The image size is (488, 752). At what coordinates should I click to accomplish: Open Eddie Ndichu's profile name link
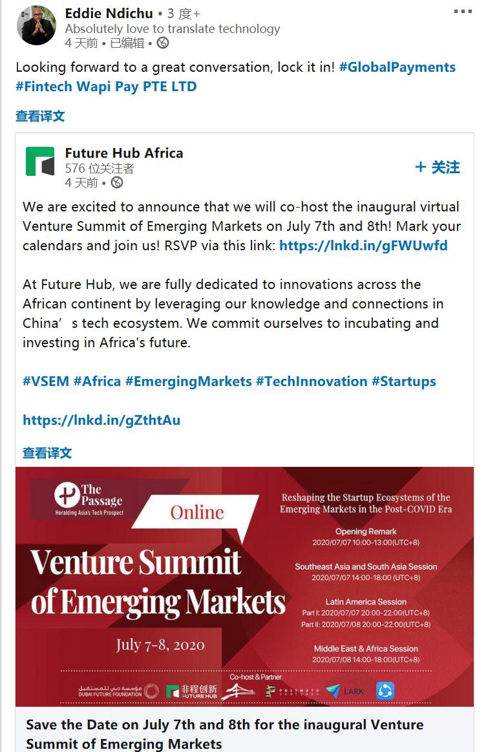(109, 13)
